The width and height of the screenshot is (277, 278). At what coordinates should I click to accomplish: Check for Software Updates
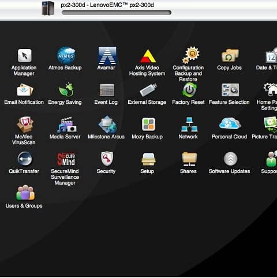(230, 159)
